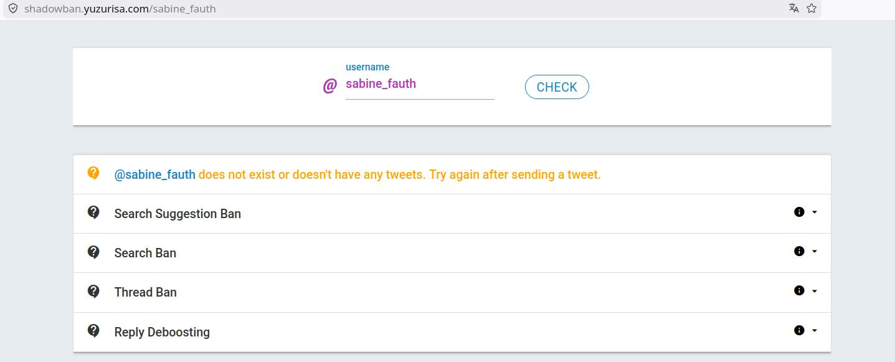Viewport: 895px width, 362px height.
Task: Click the Search Suggestion Ban question icon
Action: point(93,212)
